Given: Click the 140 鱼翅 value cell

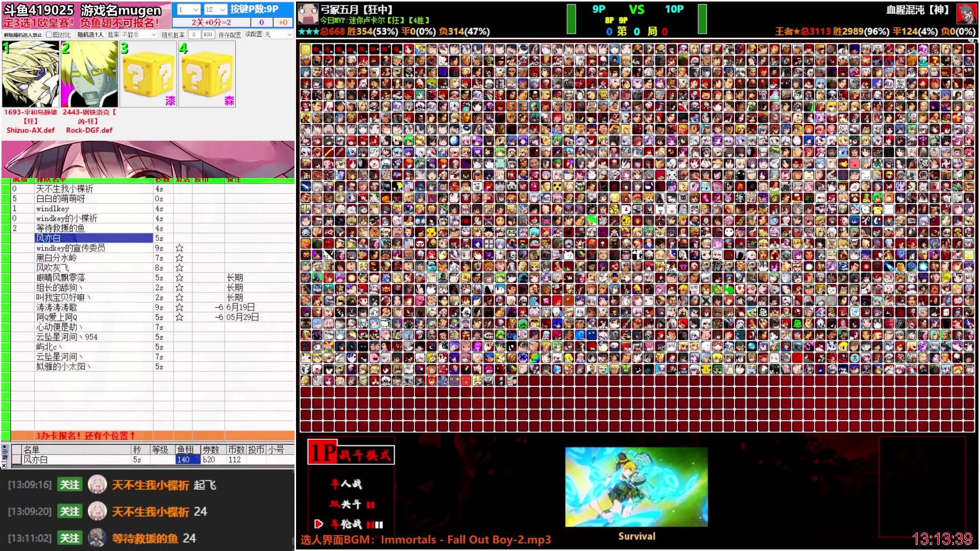Looking at the screenshot, I should (188, 460).
